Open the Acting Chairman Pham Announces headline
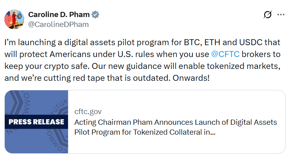The height and width of the screenshot is (162, 293). pyautogui.click(x=176, y=122)
